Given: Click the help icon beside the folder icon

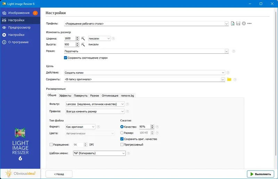Looking at the screenshot, I should pos(235,79).
